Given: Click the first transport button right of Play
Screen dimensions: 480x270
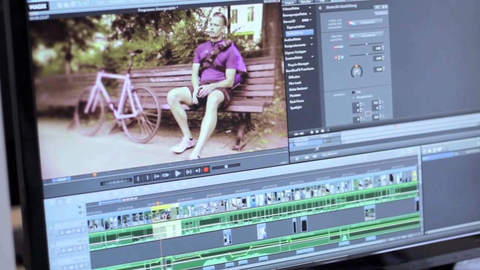Looking at the screenshot, I should click(188, 172).
